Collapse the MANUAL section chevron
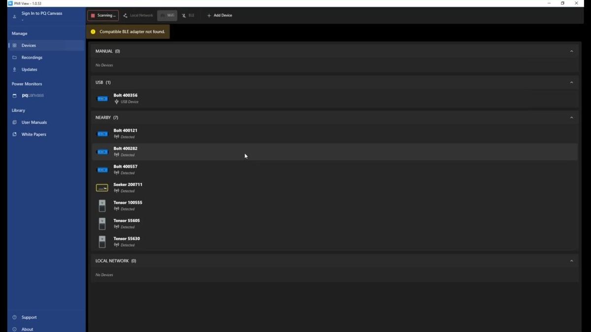The height and width of the screenshot is (332, 591). pos(571,51)
